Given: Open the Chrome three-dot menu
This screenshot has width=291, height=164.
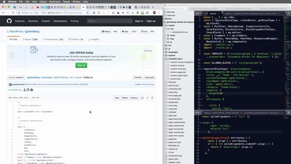Looking at the screenshot, I should click(x=159, y=13).
